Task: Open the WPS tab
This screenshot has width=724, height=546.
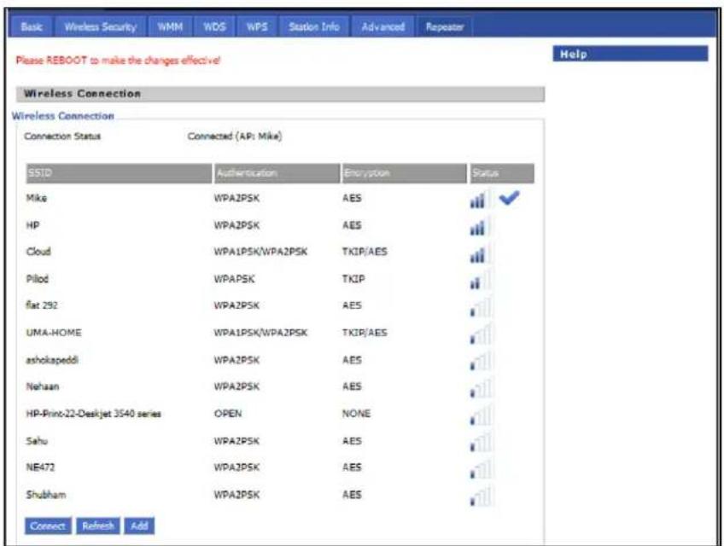Action: point(257,26)
